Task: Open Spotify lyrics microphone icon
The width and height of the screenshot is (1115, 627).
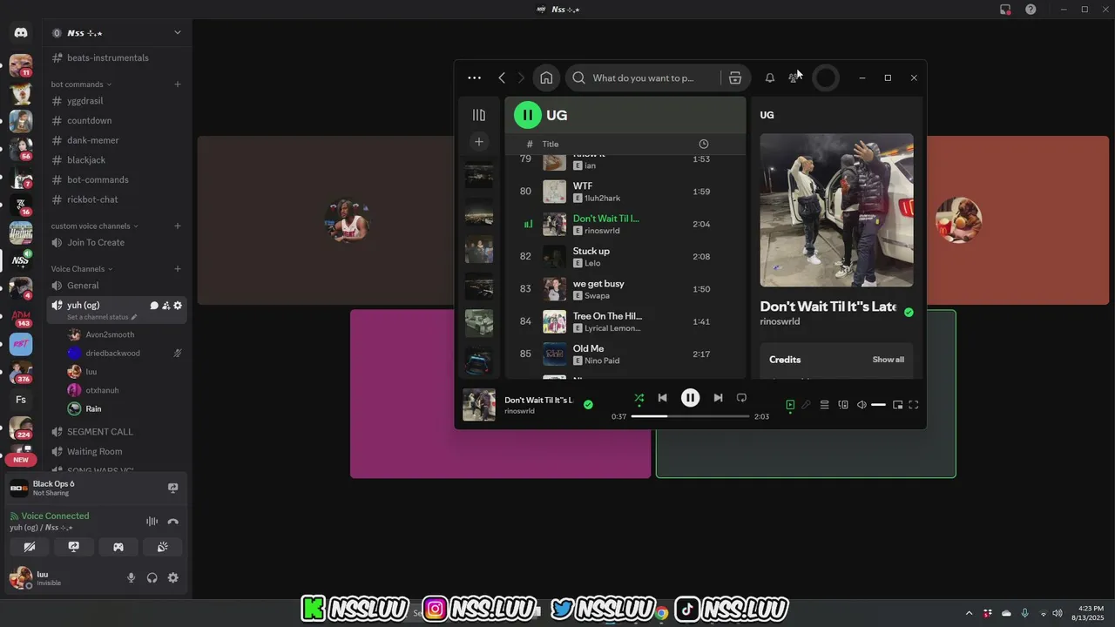Action: click(x=807, y=405)
